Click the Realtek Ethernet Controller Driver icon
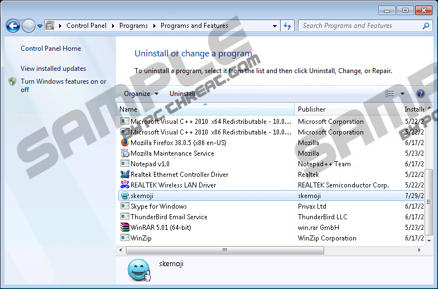 pos(125,175)
